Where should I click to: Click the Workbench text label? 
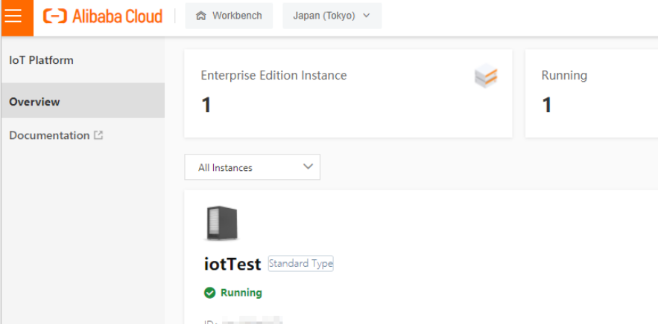237,16
